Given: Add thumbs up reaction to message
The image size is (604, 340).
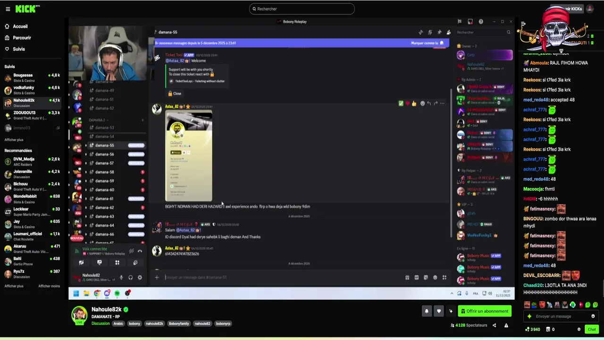Looking at the screenshot, I should (x=414, y=103).
